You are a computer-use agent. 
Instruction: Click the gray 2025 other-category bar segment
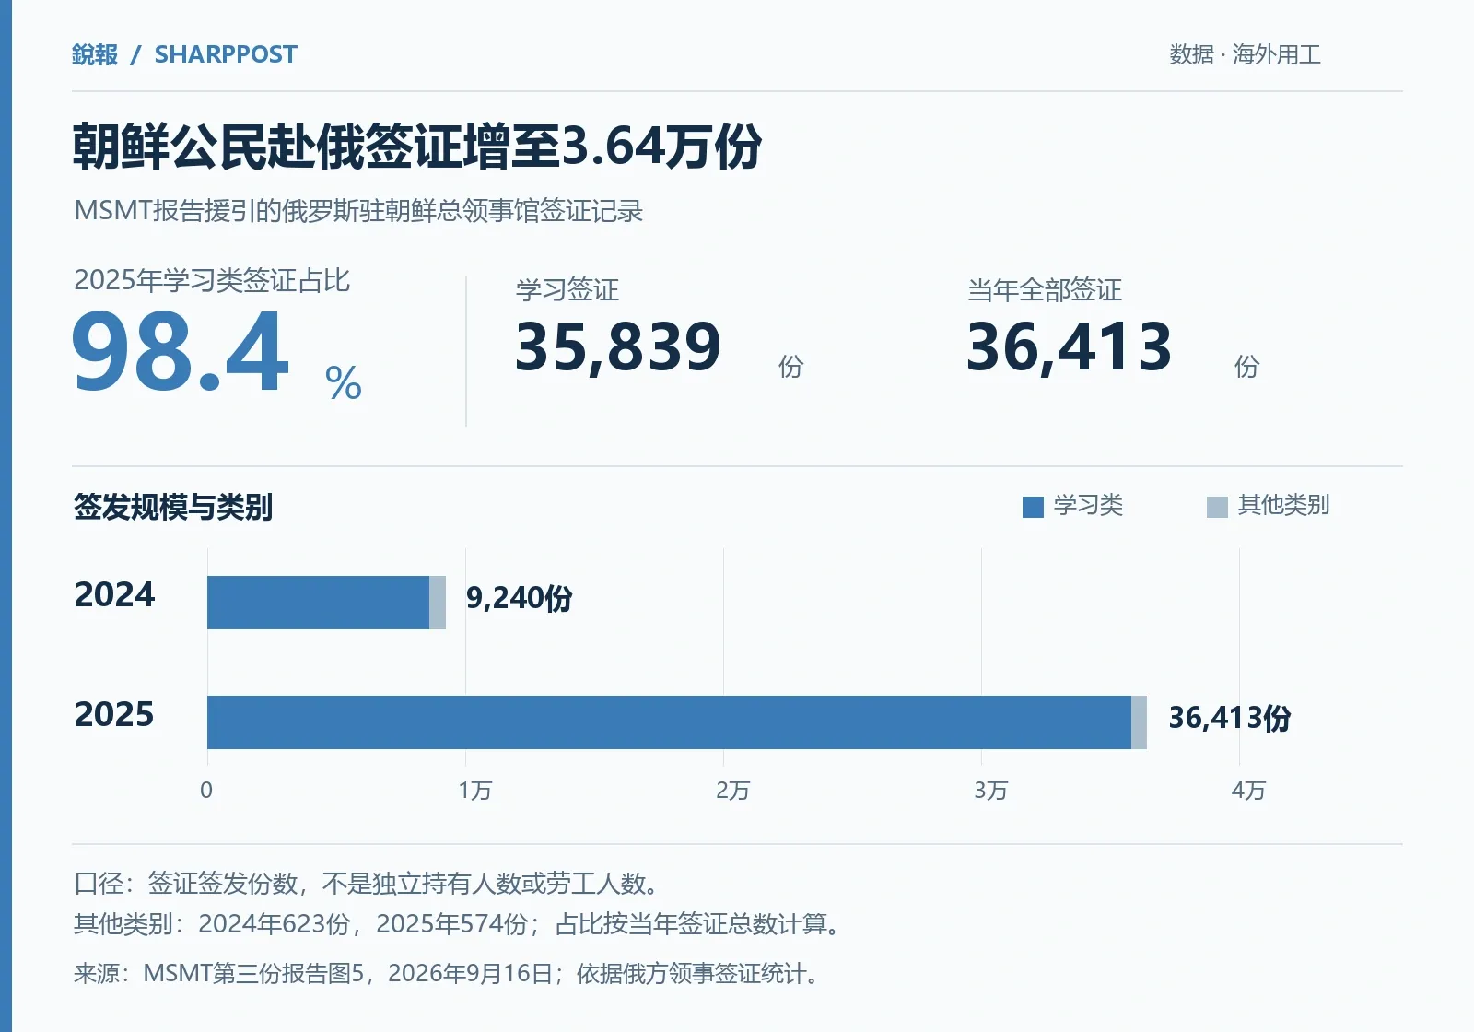coord(1139,722)
